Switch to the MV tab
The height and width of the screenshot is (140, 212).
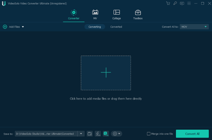coord(95,15)
